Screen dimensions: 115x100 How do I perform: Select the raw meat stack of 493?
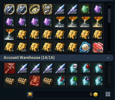(98, 47)
